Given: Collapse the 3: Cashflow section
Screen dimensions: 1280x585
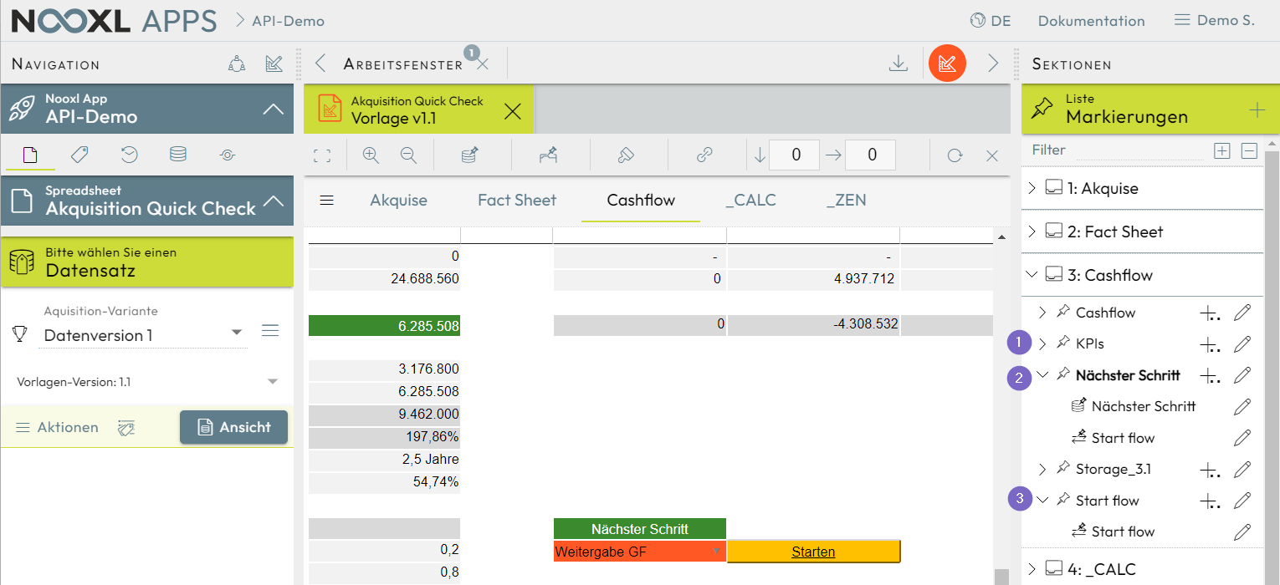Looking at the screenshot, I should 1032,275.
